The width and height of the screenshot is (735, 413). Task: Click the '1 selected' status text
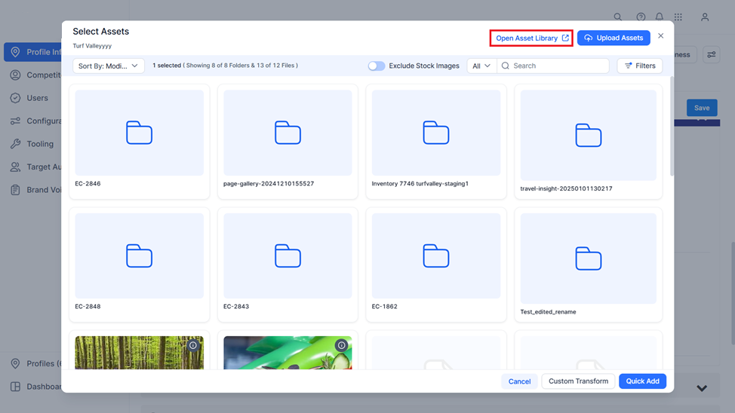point(167,66)
